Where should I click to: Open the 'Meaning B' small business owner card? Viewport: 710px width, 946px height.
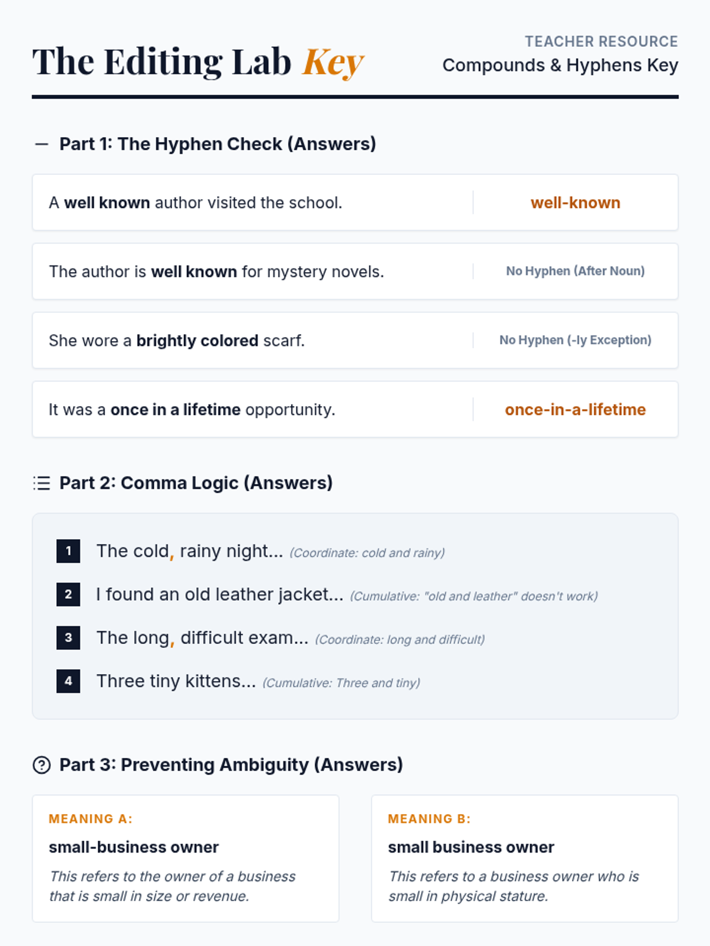525,858
